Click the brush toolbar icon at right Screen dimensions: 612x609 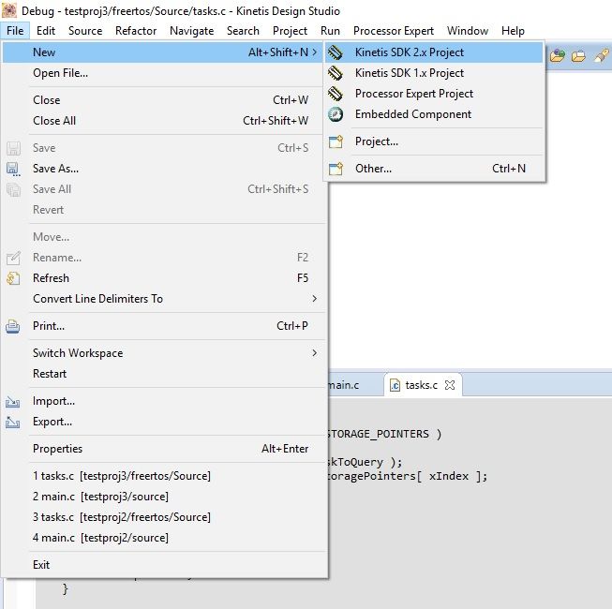point(602,56)
